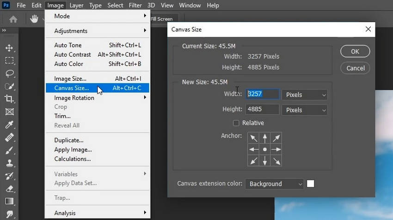This screenshot has height=220, width=393.
Task: Open the Window menu
Action: [190, 5]
